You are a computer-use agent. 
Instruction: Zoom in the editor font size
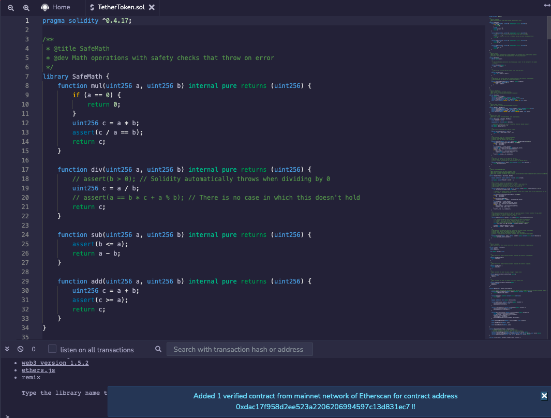click(26, 8)
